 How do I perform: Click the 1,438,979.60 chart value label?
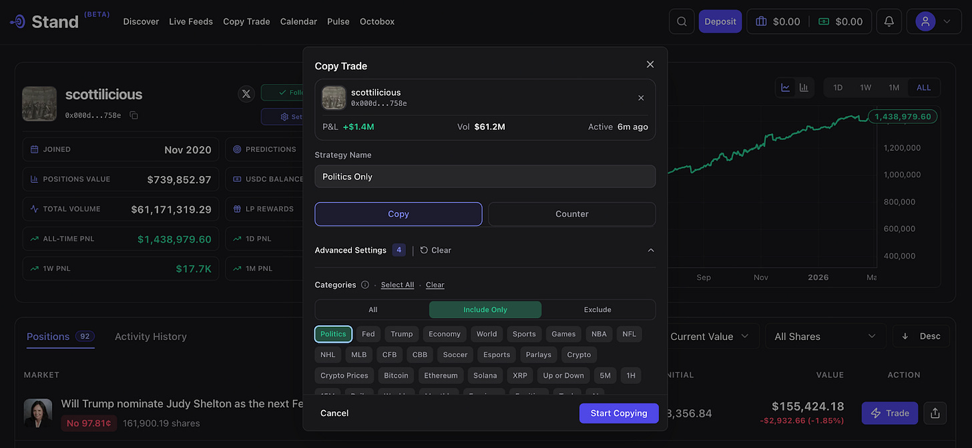point(903,117)
